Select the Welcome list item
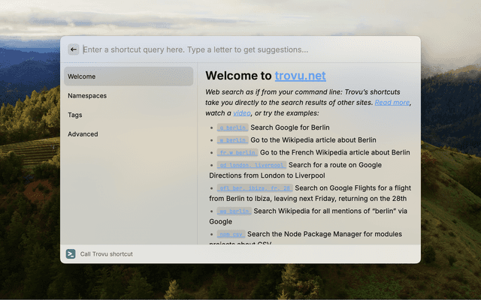 128,76
